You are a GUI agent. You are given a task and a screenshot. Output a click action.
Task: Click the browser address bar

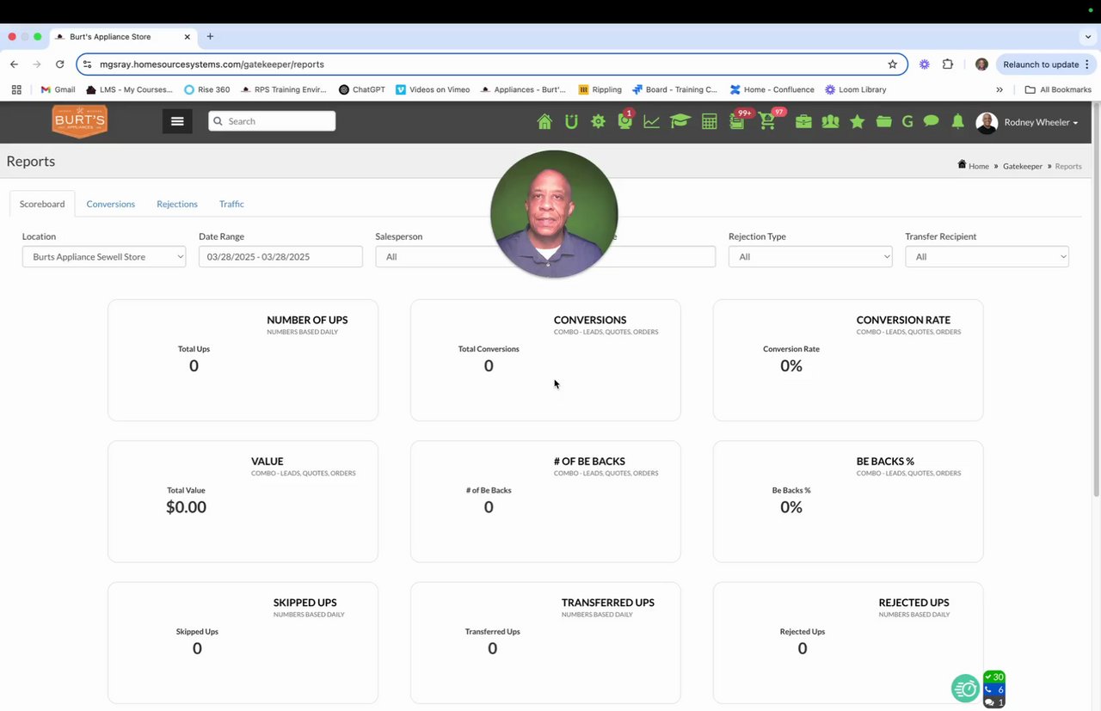click(491, 64)
